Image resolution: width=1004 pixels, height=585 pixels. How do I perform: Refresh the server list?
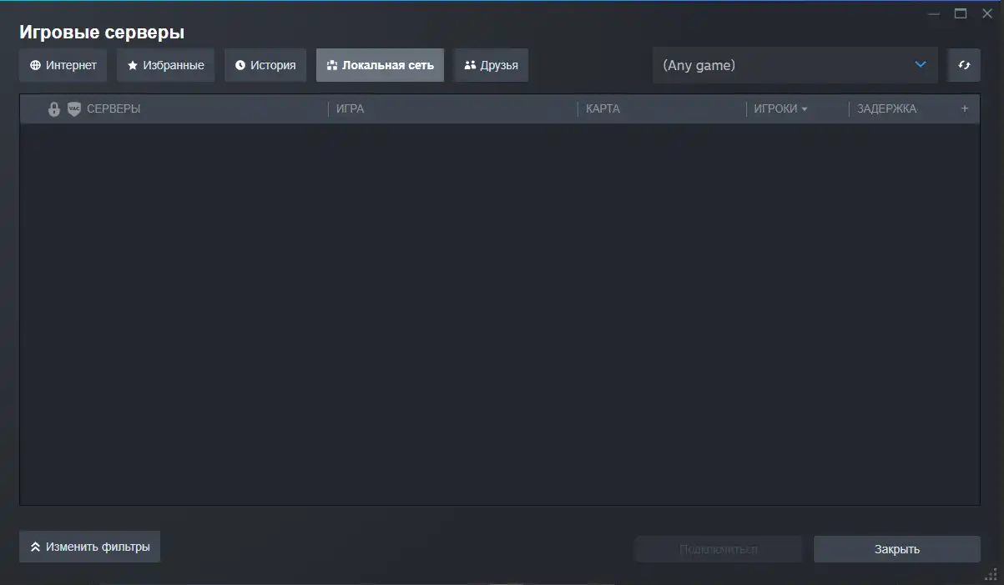pos(964,65)
